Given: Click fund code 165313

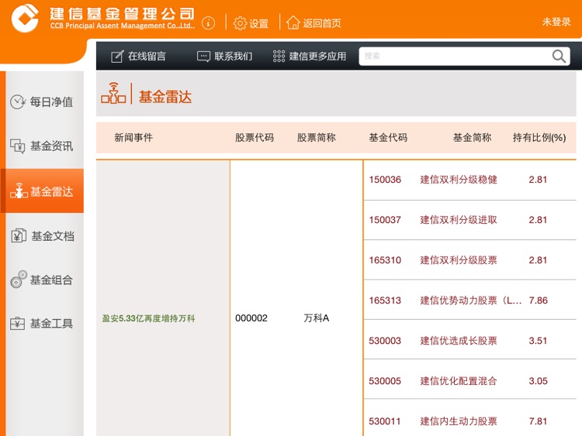Looking at the screenshot, I should [385, 300].
